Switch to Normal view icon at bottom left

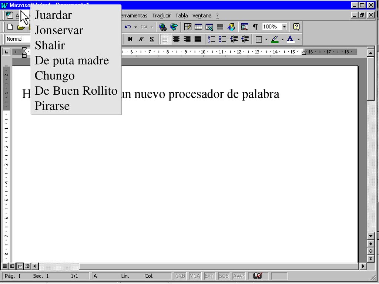pyautogui.click(x=4, y=266)
